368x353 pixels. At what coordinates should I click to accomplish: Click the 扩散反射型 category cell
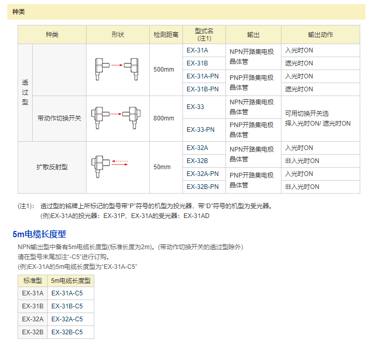click(52, 167)
